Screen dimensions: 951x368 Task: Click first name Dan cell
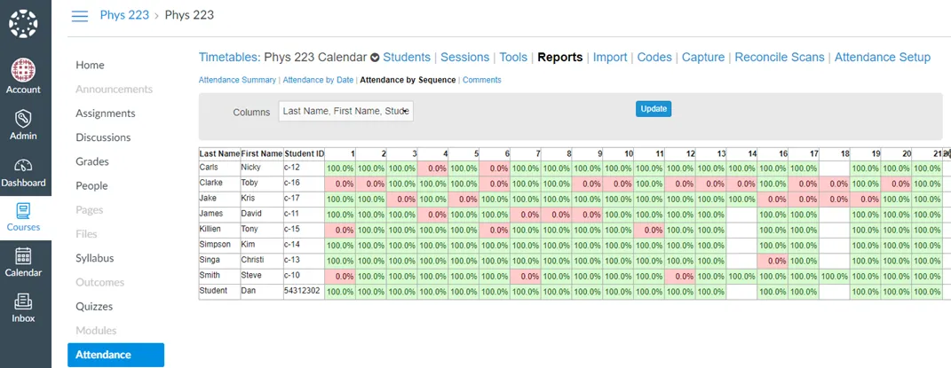pos(261,291)
